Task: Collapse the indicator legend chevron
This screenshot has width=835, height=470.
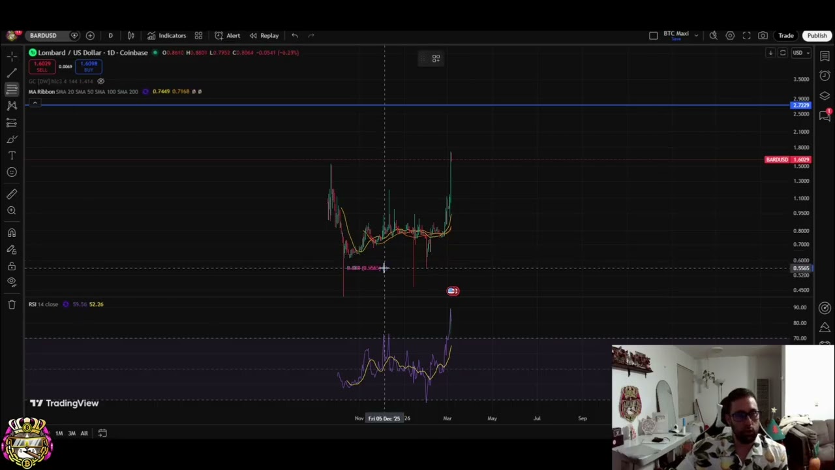Action: point(35,103)
